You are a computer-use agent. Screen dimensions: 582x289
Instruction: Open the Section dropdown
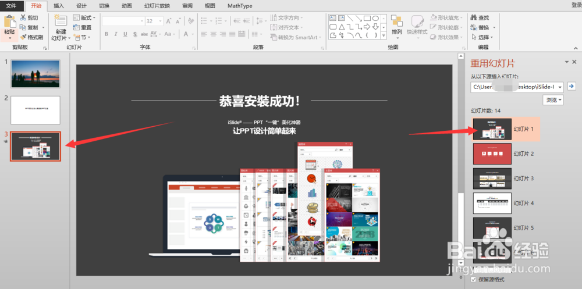[x=82, y=37]
